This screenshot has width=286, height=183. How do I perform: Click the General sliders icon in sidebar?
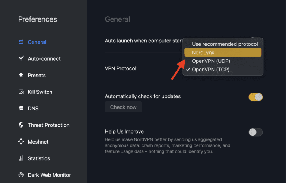click(x=21, y=42)
